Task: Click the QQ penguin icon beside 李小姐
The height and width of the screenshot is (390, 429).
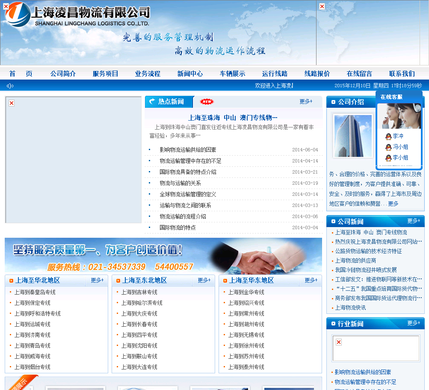Action: [388, 158]
